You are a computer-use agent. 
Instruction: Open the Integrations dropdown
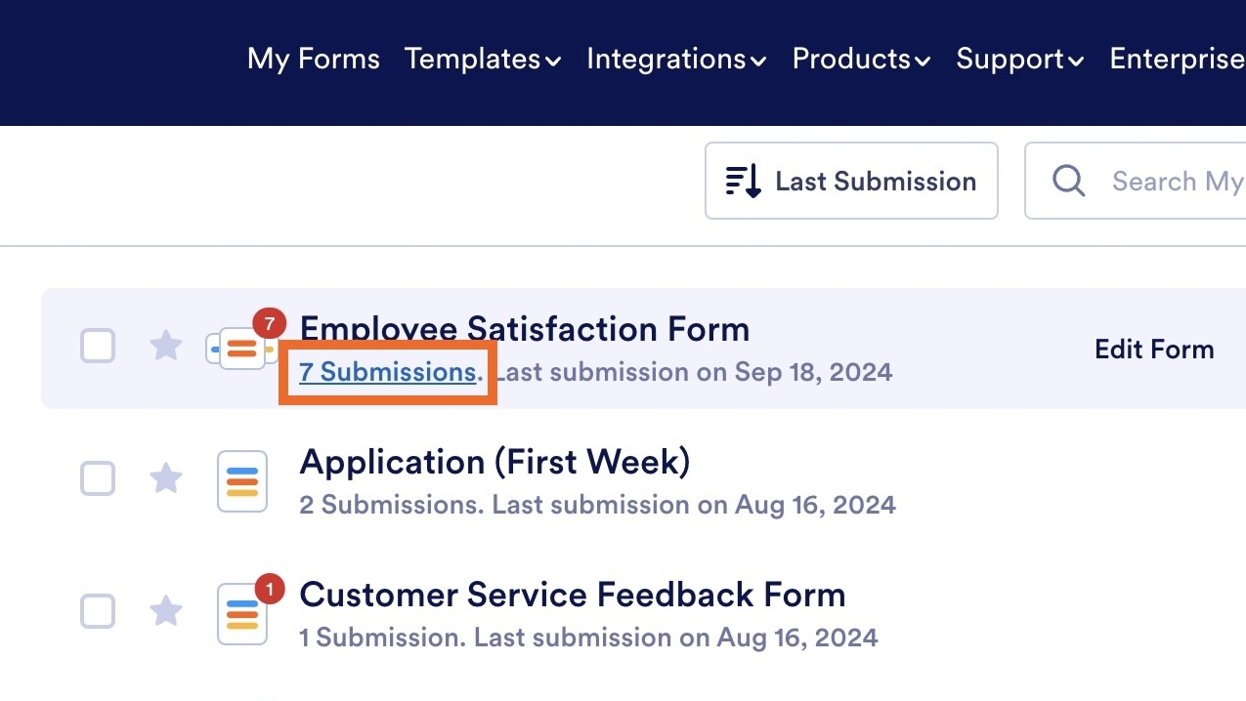click(676, 59)
